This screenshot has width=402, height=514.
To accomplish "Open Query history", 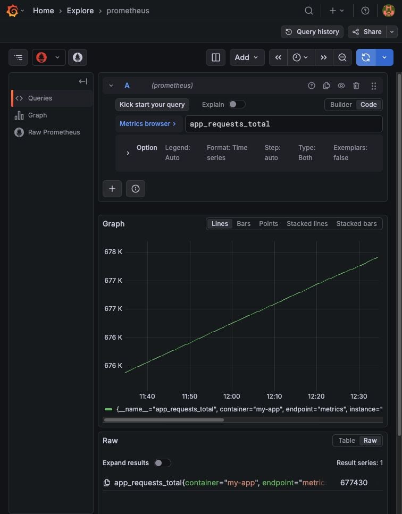I will (x=312, y=32).
